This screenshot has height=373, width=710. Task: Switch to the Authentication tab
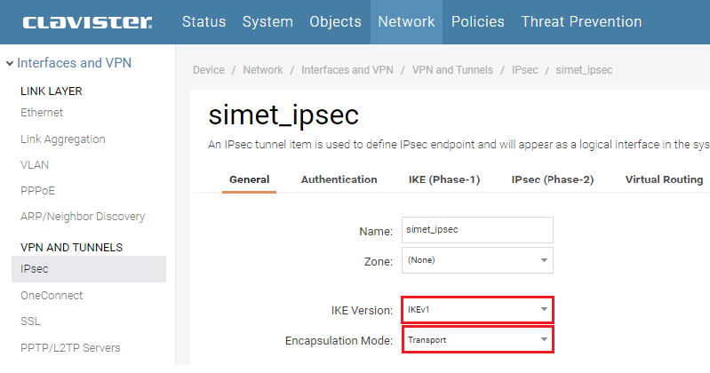[339, 179]
